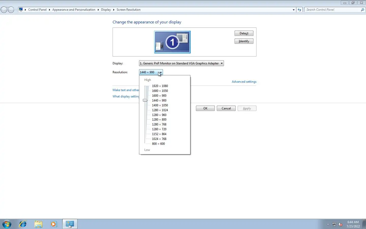The height and width of the screenshot is (229, 366).
Task: Restore down the Screen Resolution window
Action: pos(353,3)
